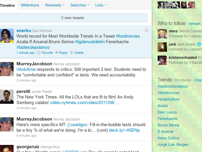Select the Timeline tab
This screenshot has width=202, height=152.
[8, 5]
